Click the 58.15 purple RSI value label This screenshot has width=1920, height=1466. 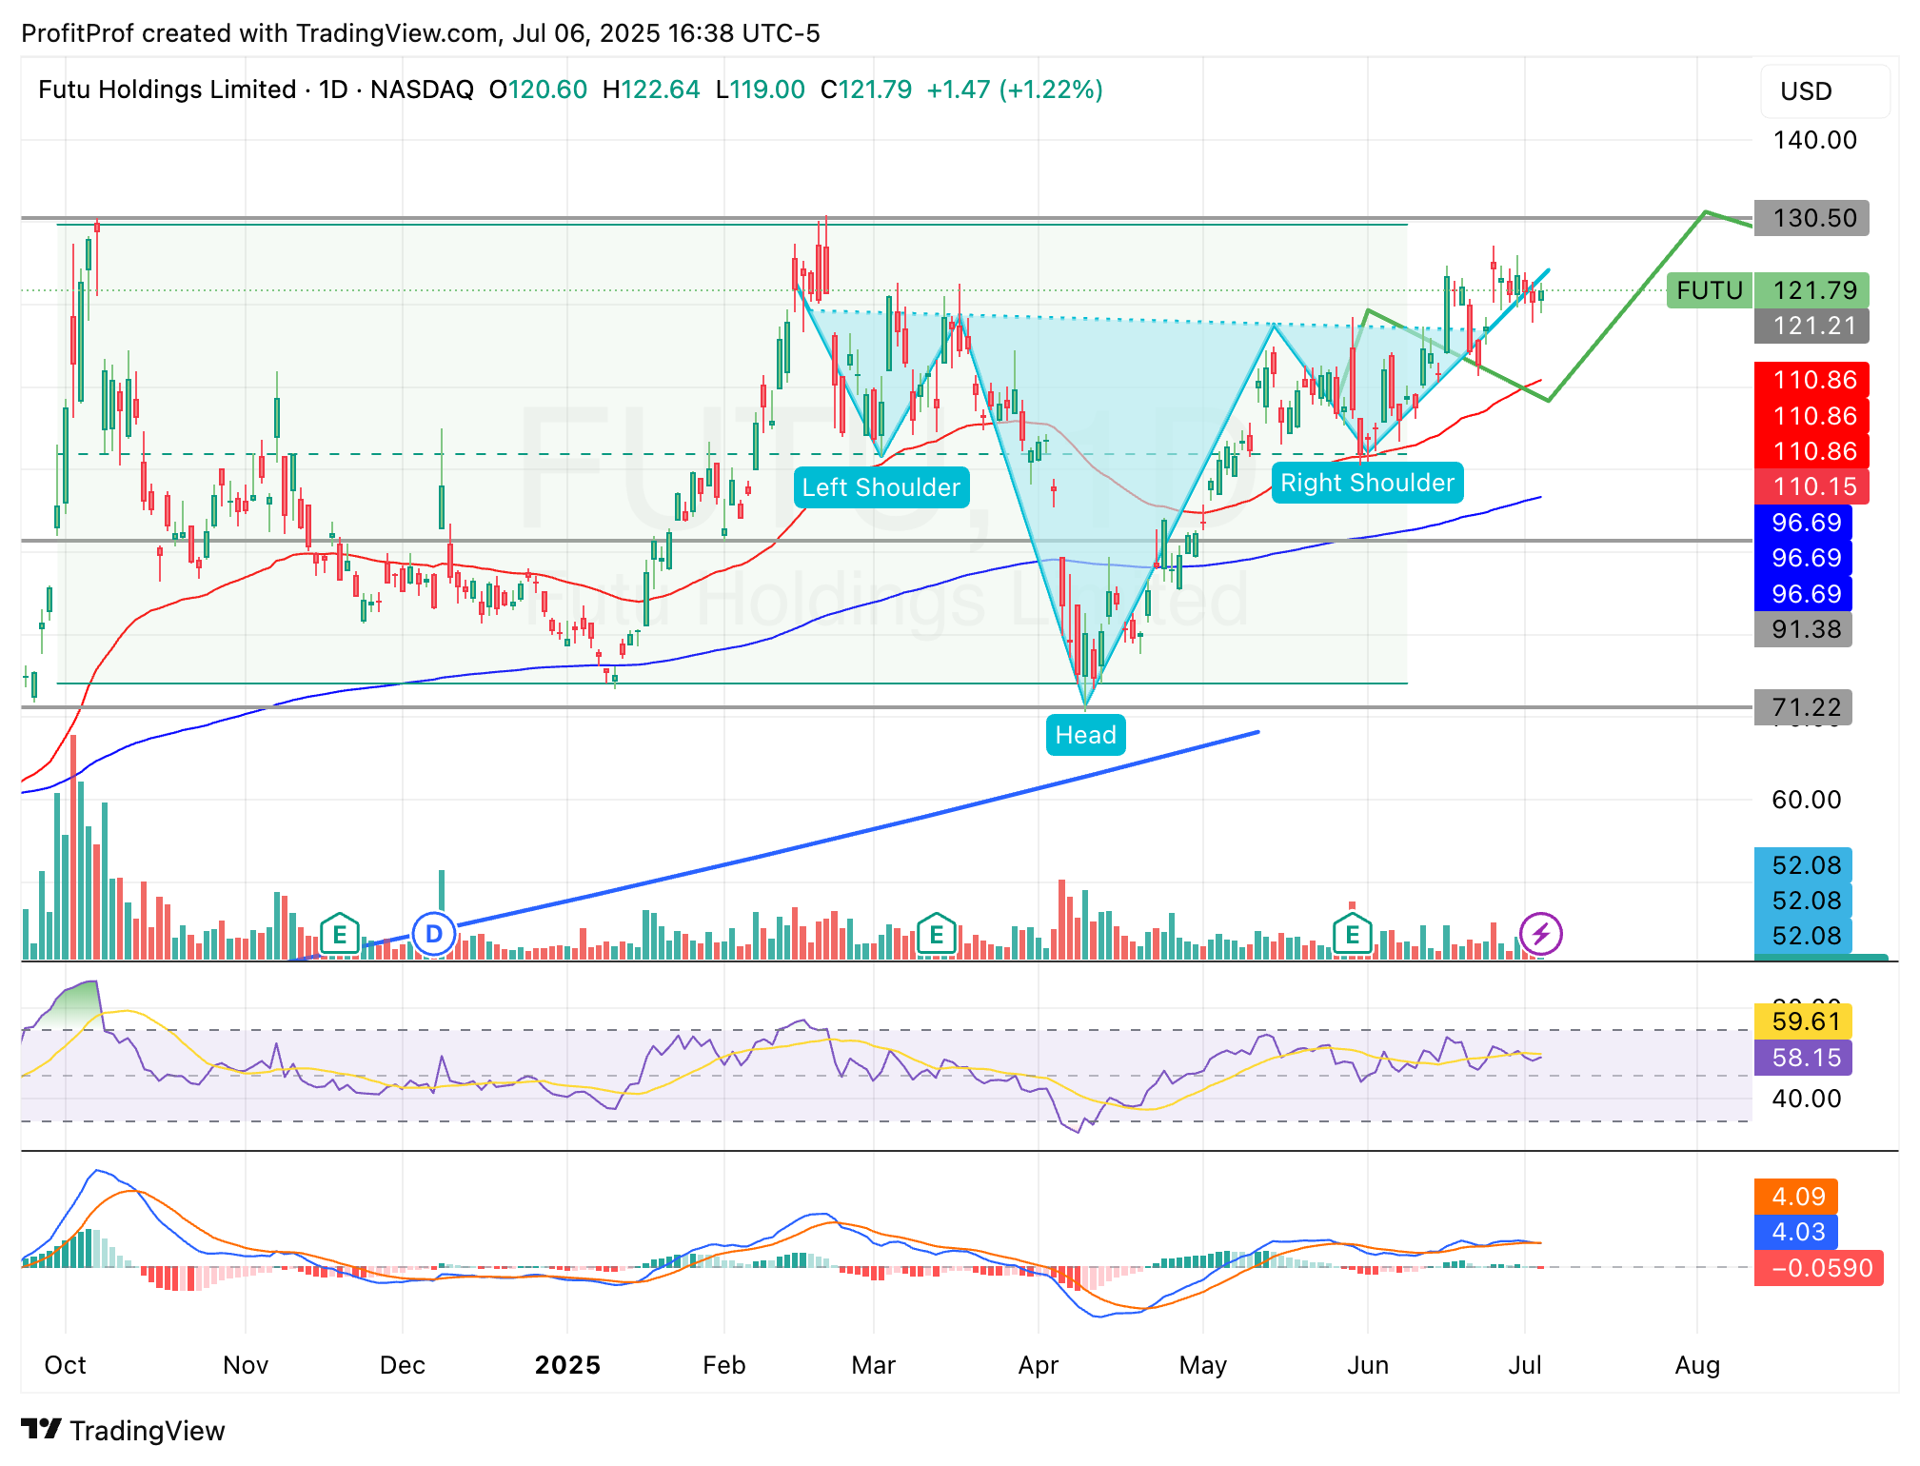click(1804, 1058)
